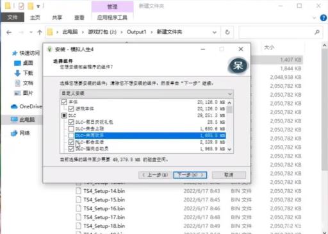Switch to the 共享 ribbon tab
The height and width of the screenshot is (234, 328).
57,17
